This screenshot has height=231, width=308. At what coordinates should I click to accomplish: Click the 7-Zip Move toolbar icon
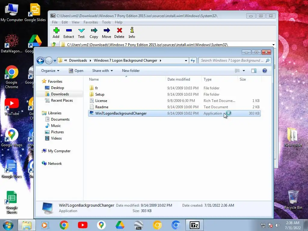[x=106, y=33]
